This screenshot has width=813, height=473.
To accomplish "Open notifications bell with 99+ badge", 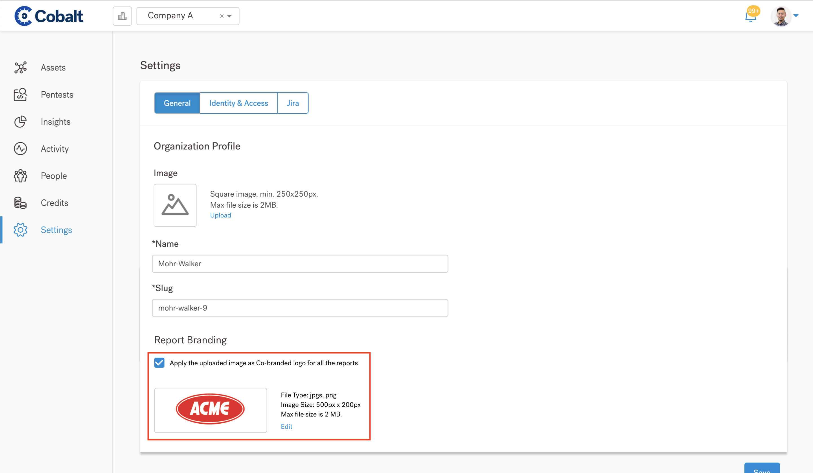I will coord(751,16).
